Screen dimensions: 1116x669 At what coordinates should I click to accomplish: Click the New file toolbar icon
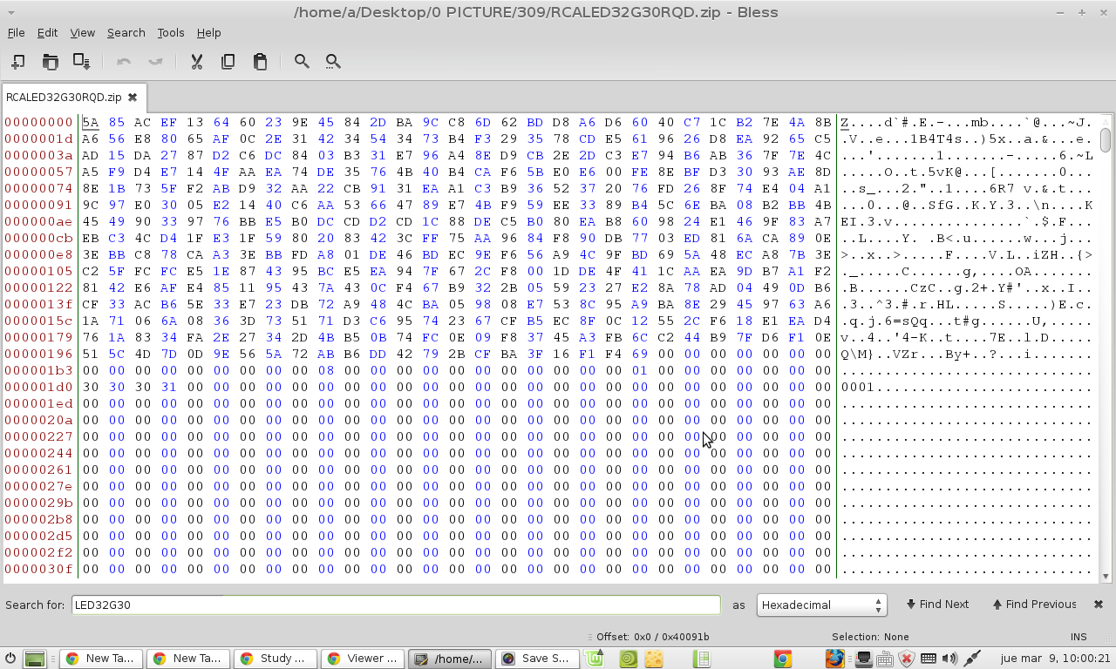pyautogui.click(x=17, y=61)
